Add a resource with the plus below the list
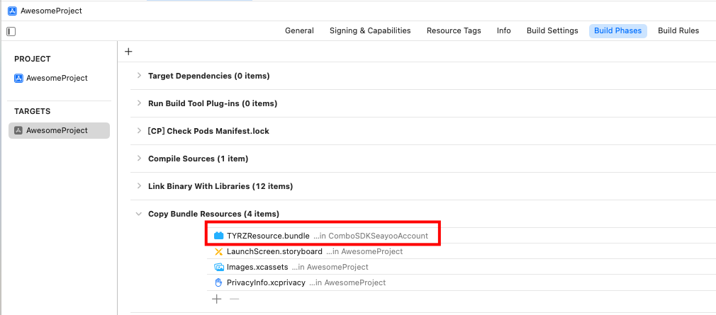The image size is (716, 315). [x=217, y=299]
